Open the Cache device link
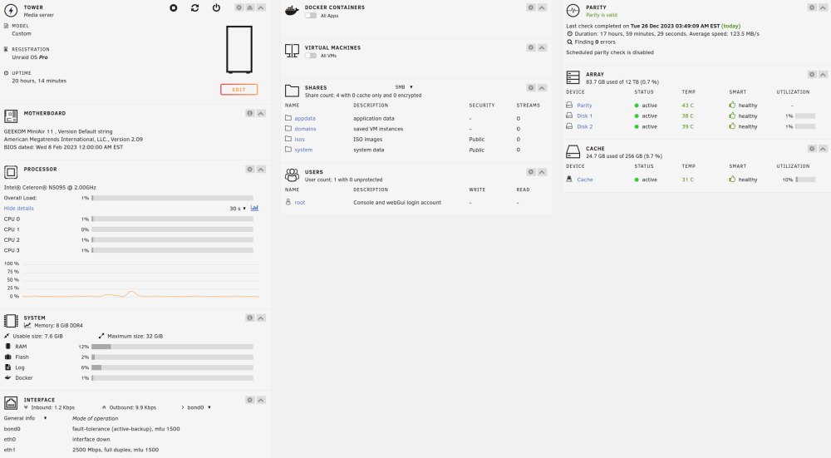The image size is (831, 458). coord(584,180)
